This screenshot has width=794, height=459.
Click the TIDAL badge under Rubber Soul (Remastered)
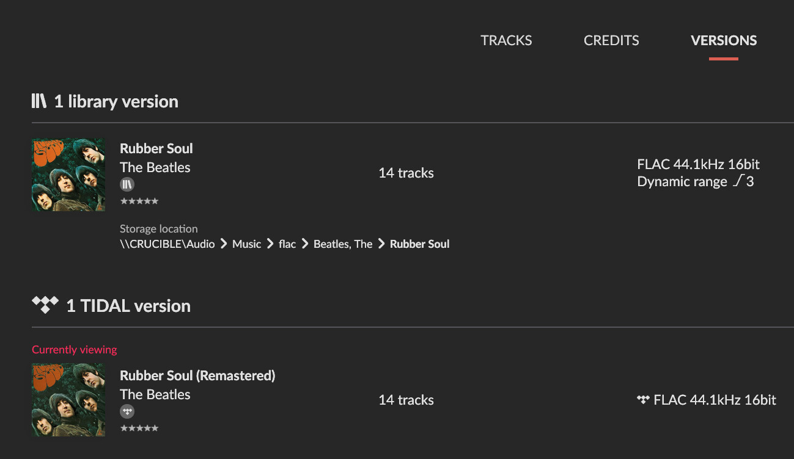127,411
